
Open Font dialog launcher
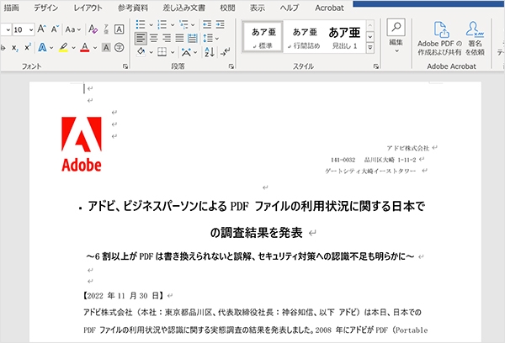click(x=125, y=66)
